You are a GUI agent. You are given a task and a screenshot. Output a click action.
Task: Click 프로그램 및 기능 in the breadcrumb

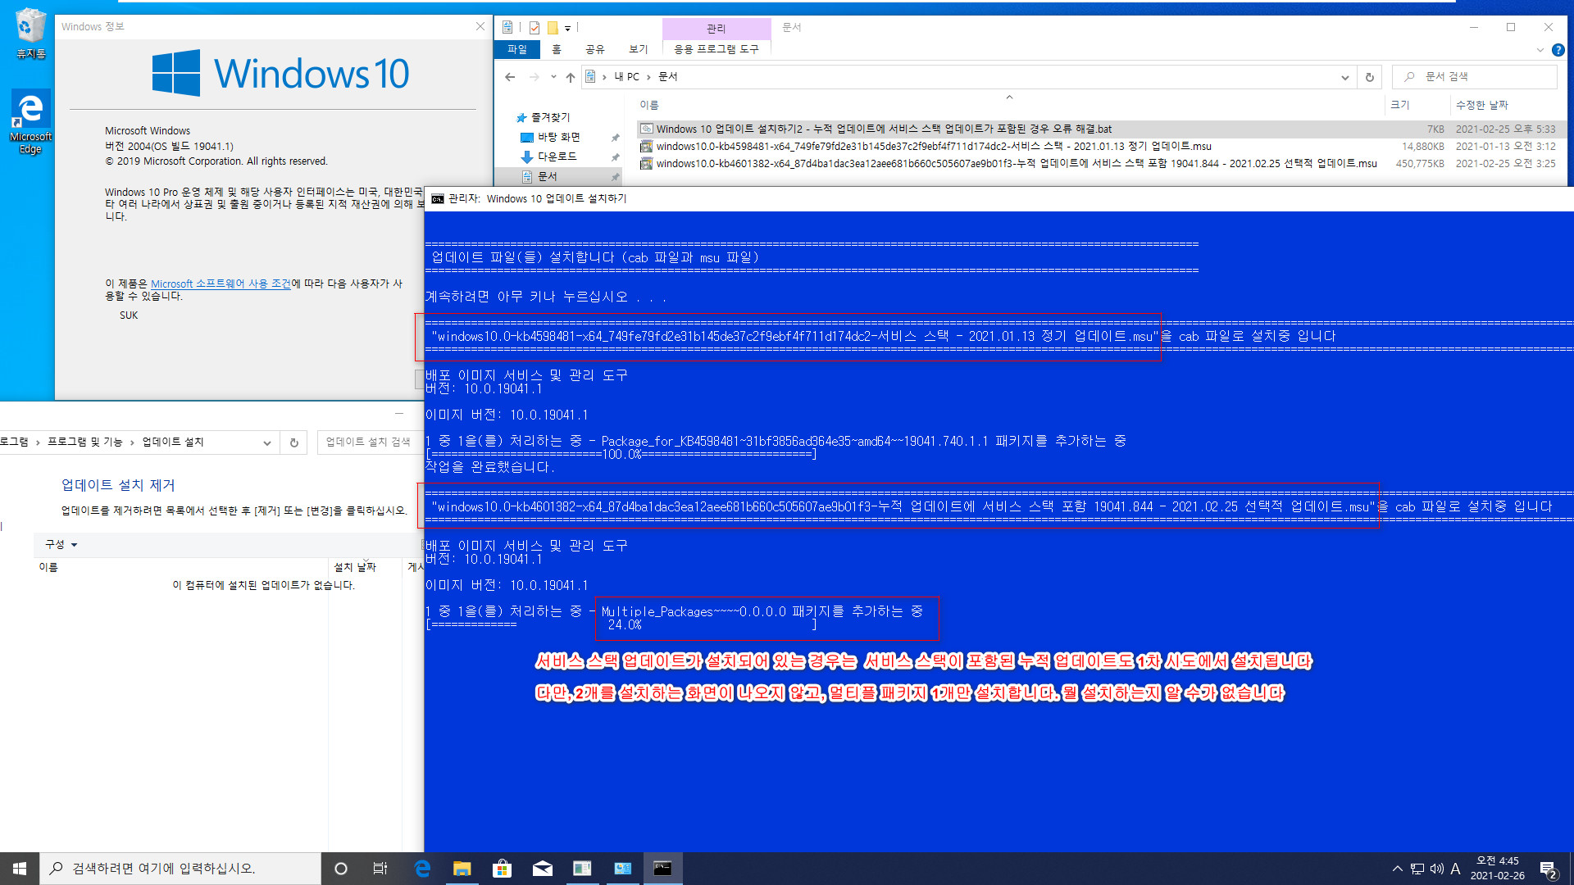[x=84, y=442]
